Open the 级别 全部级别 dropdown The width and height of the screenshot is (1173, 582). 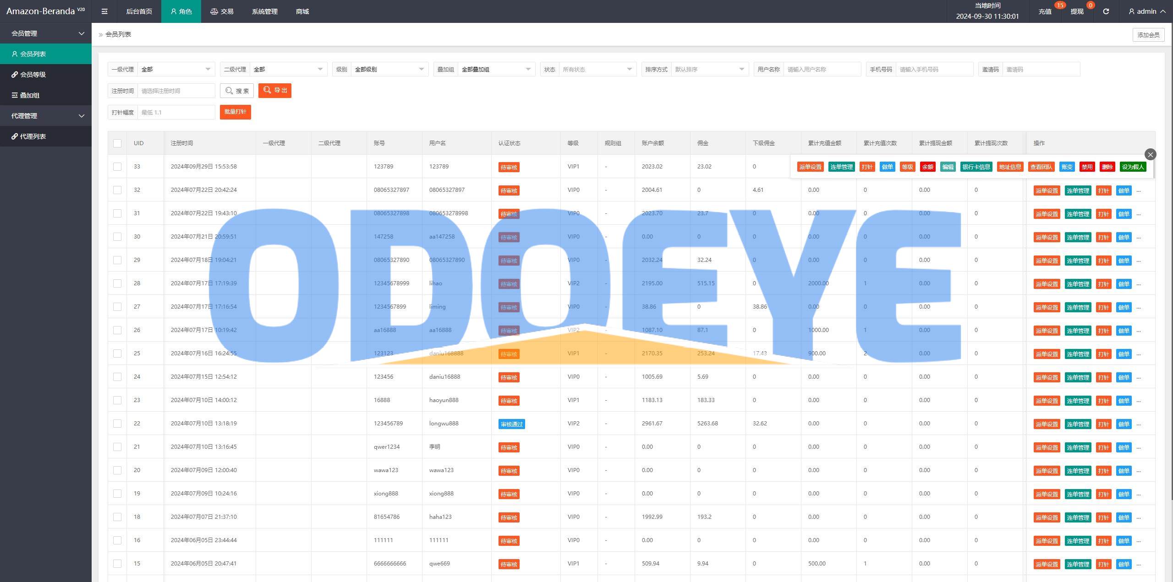click(x=389, y=69)
